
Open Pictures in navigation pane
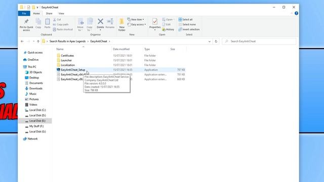coord(32,99)
